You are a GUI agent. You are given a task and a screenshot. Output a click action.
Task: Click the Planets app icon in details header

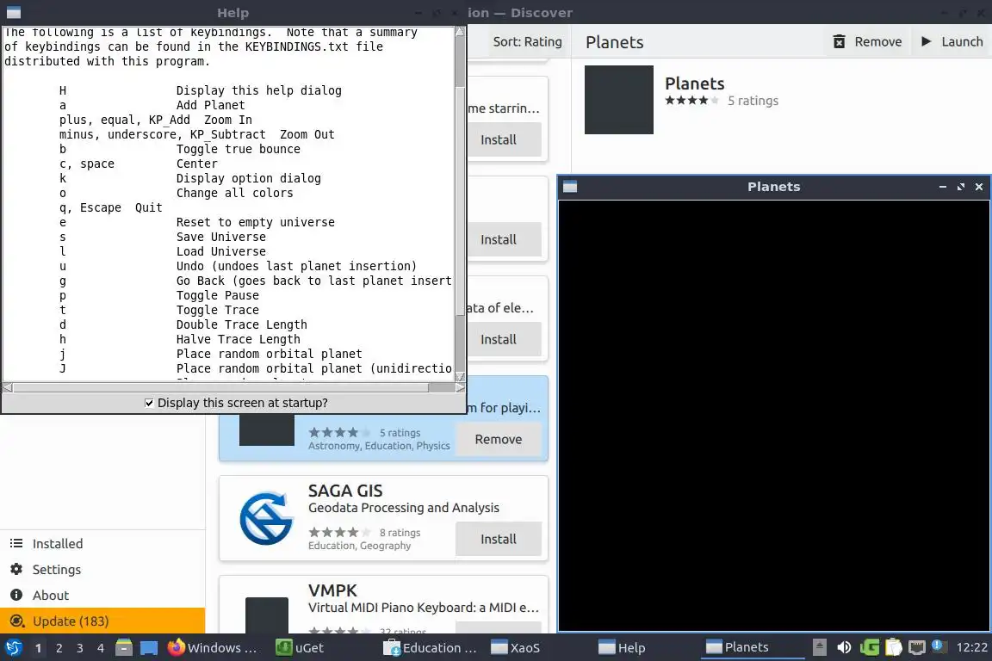[619, 99]
